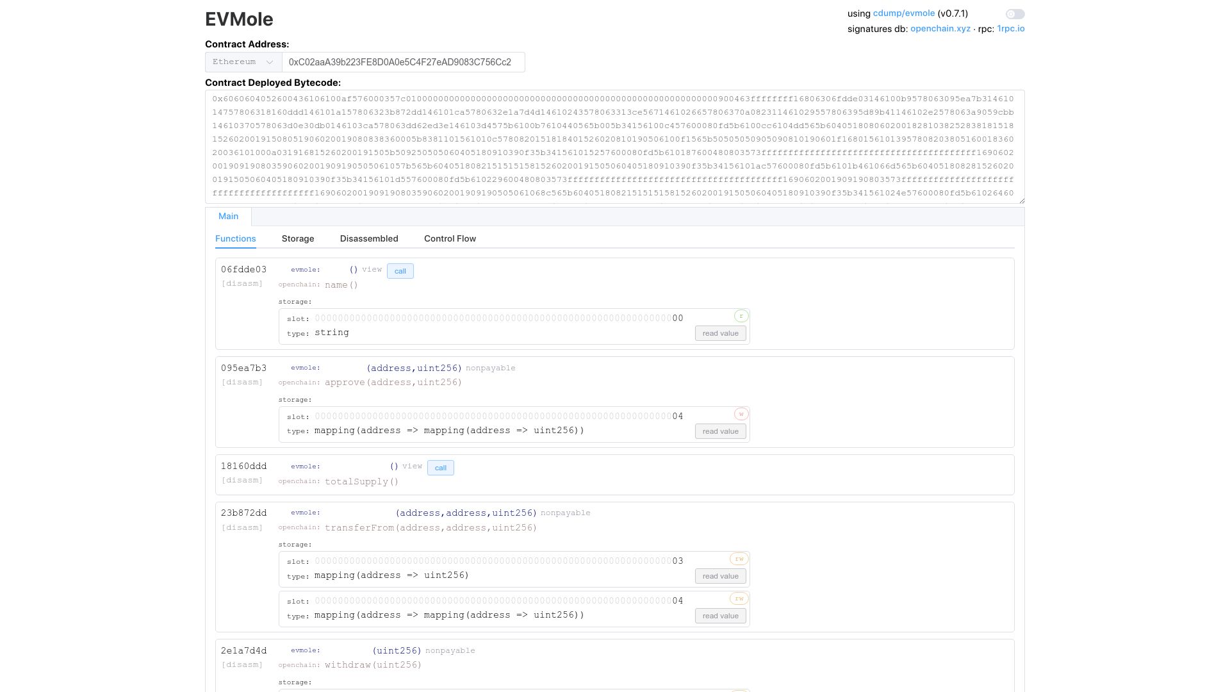Click the green 'r' badge on name() storage
The width and height of the screenshot is (1230, 692).
tap(741, 316)
